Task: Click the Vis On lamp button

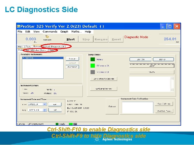Action: pyautogui.click(x=152, y=72)
